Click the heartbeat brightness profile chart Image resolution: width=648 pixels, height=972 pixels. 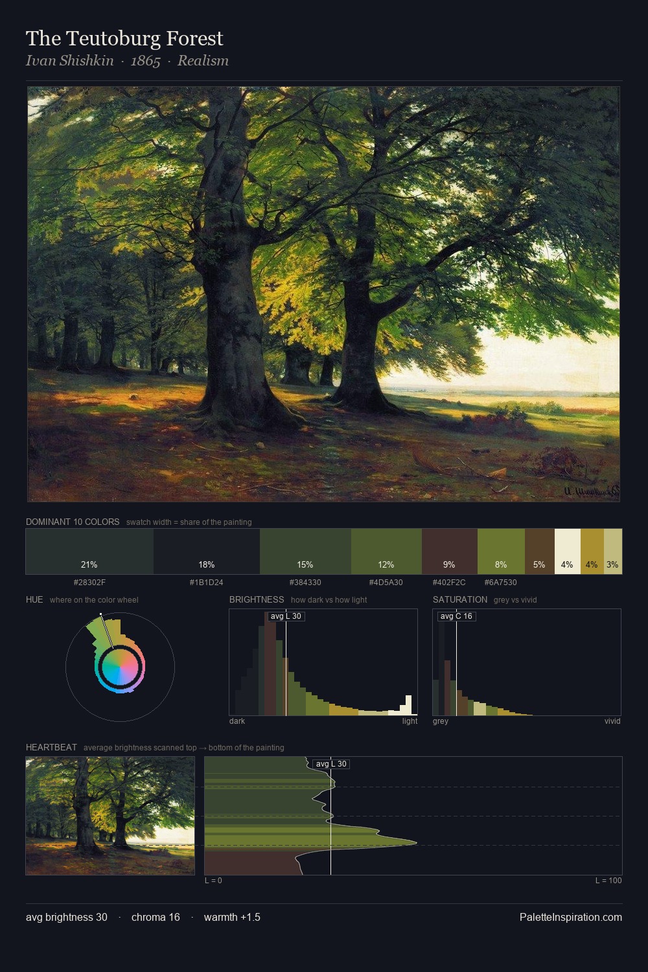tap(413, 816)
